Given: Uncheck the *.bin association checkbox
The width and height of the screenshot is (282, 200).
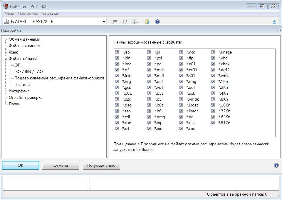Looking at the screenshot, I should pos(117,58).
